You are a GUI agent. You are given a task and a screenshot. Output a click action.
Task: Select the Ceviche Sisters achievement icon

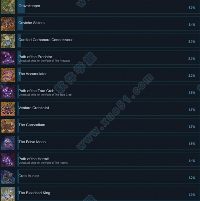(x=8, y=24)
